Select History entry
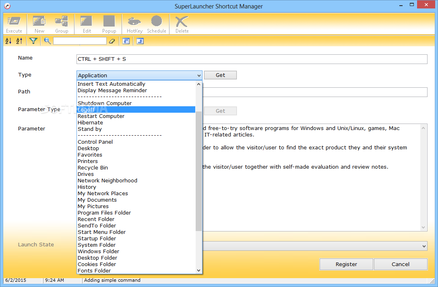438x287 pixels. 136,187
